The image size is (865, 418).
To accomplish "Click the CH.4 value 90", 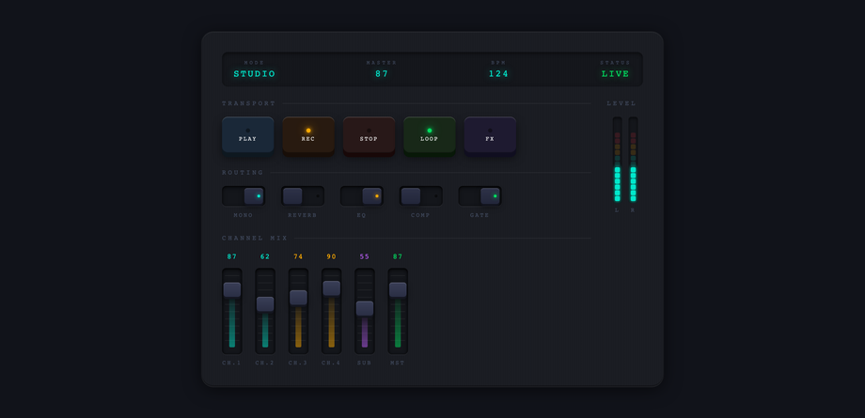I will (x=331, y=257).
